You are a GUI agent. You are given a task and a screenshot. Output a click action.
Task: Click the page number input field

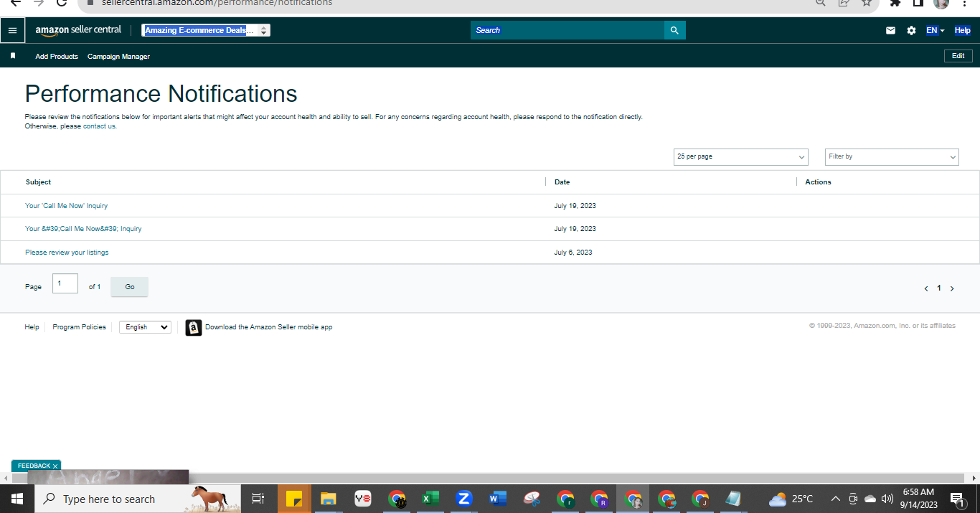65,283
